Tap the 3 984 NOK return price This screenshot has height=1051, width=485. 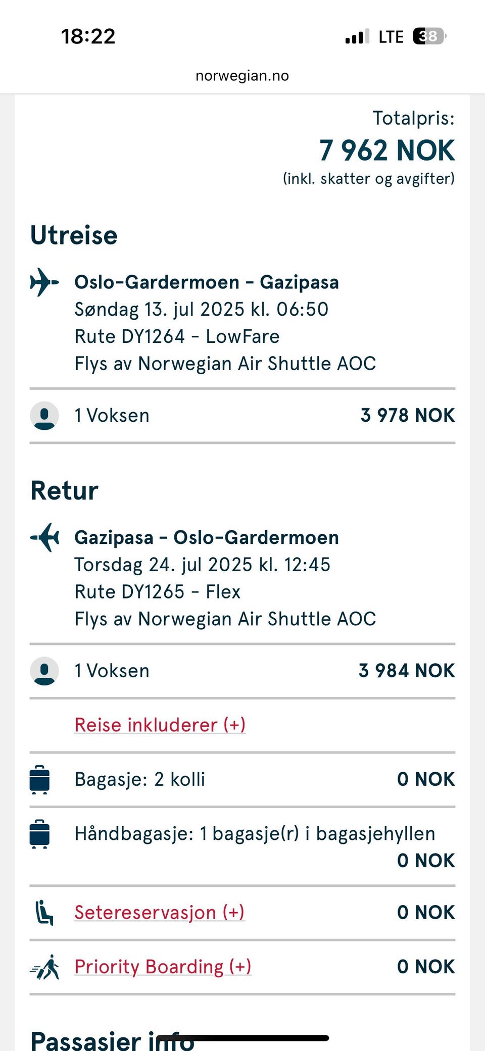(407, 671)
